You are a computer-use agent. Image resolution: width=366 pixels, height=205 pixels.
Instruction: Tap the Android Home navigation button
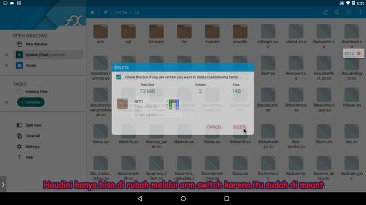click(x=183, y=199)
